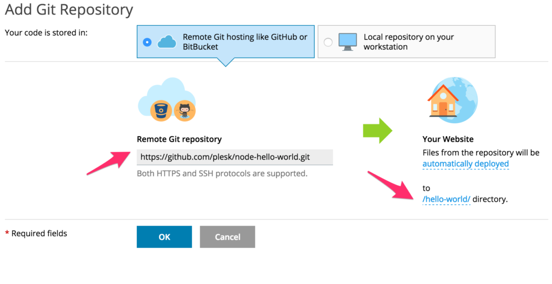This screenshot has height=284, width=552.
Task: Click the green right-pointing arrow
Action: point(378,131)
